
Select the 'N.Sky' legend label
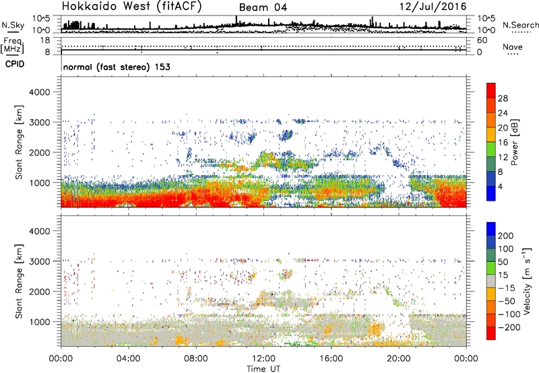click(x=13, y=25)
